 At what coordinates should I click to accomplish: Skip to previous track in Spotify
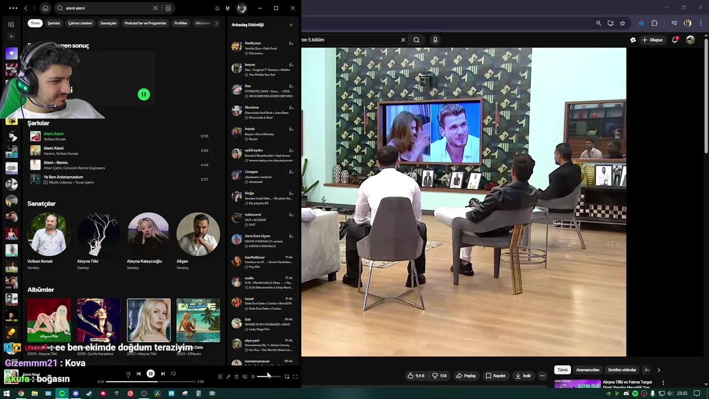tap(138, 374)
